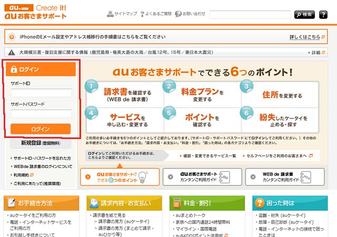Open 請求書を紙で見る link
Image resolution: width=337 pixels, height=237 pixels.
[x=109, y=215]
